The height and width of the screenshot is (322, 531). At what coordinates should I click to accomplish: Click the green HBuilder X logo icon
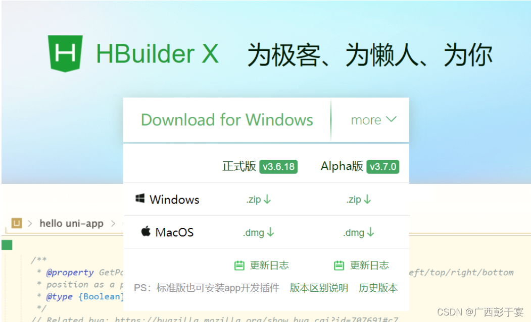(65, 53)
